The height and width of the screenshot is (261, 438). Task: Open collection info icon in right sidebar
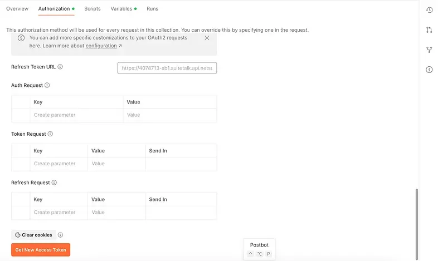tap(429, 70)
